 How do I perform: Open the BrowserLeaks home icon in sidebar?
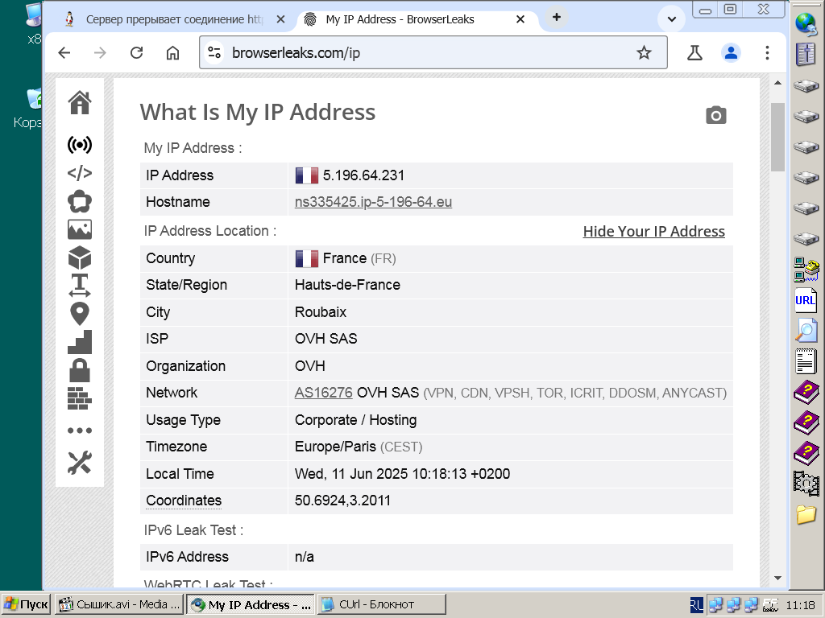click(80, 102)
